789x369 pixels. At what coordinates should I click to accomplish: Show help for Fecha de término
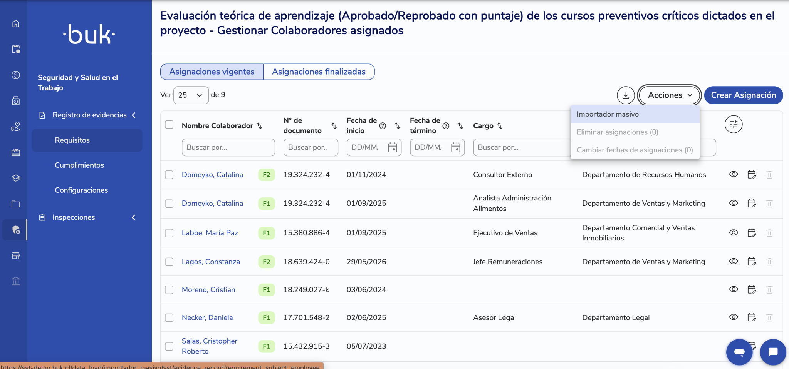[x=446, y=126]
